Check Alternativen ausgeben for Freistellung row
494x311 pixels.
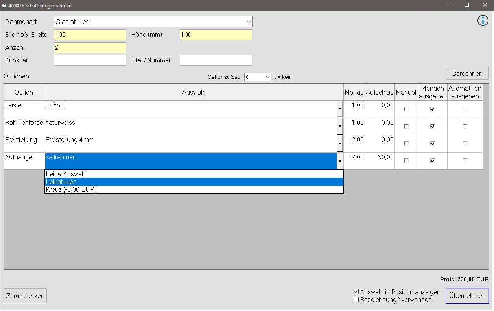click(x=465, y=144)
